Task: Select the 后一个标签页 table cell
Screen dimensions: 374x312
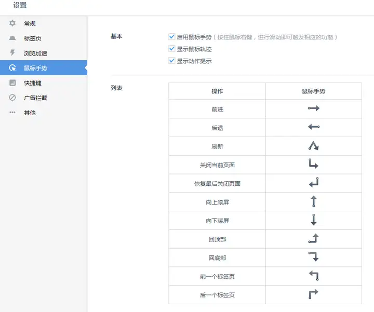Action: pos(217,295)
